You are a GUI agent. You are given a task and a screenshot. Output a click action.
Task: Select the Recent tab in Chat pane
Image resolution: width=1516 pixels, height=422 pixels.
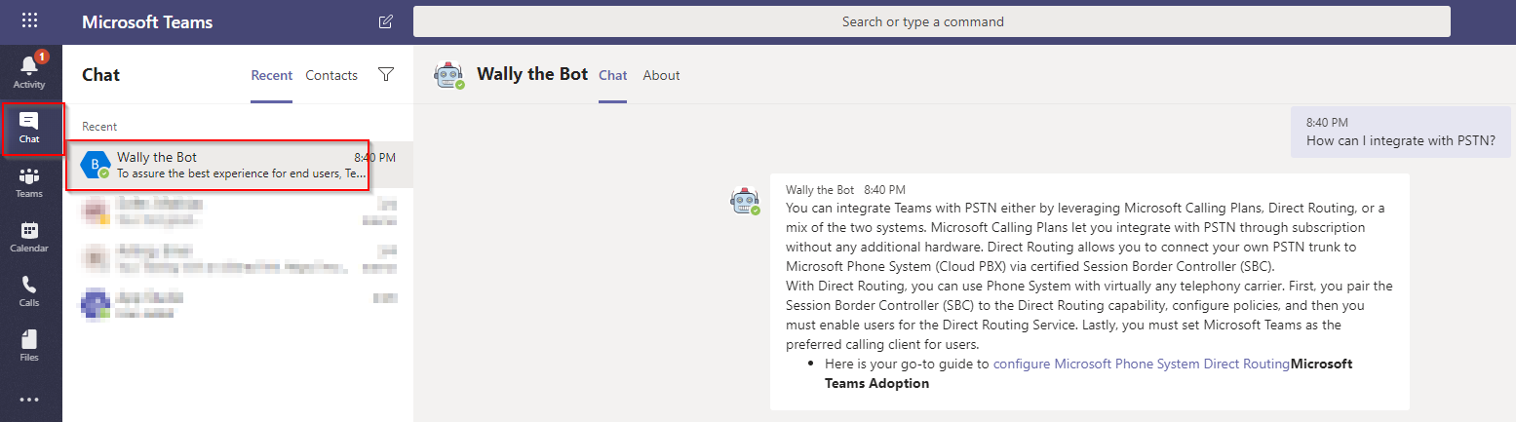tap(272, 75)
